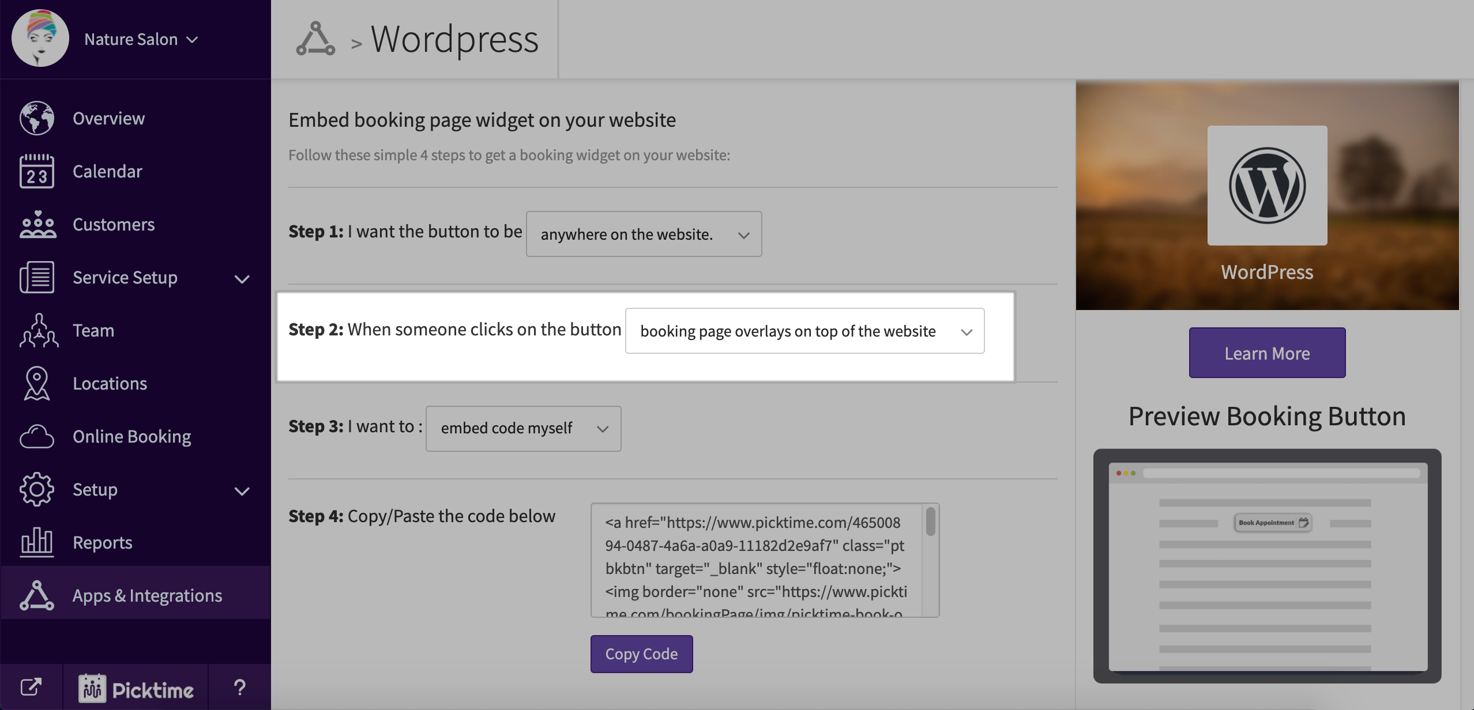Open the Reports bar chart icon
1474x710 pixels.
coord(37,542)
